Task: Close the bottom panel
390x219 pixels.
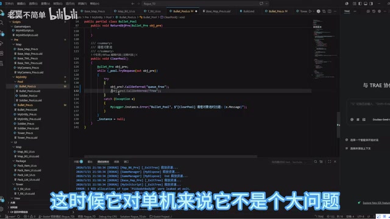Action: click(335, 162)
